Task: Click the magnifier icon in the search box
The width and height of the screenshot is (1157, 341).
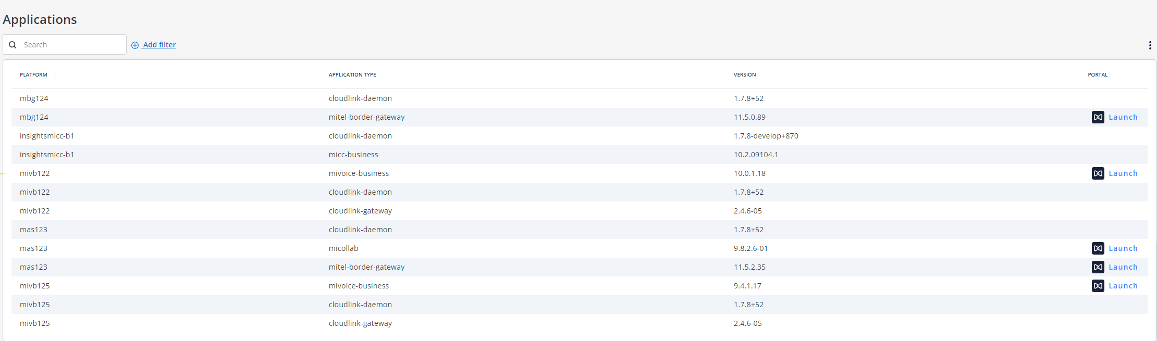Action: (13, 45)
